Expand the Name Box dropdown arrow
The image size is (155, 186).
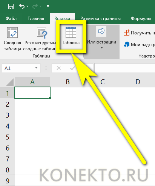click(36, 68)
